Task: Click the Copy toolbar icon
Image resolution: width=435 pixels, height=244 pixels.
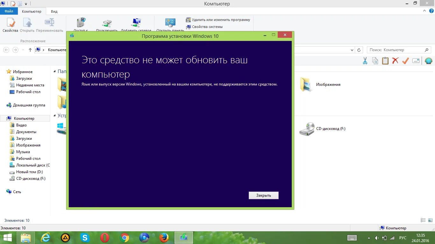Action: (x=375, y=61)
